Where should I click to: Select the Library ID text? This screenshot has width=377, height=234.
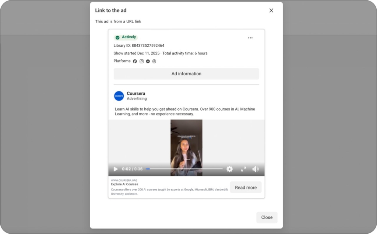point(139,45)
